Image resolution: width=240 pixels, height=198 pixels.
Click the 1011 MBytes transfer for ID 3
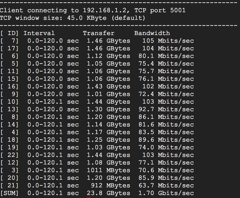108,170
